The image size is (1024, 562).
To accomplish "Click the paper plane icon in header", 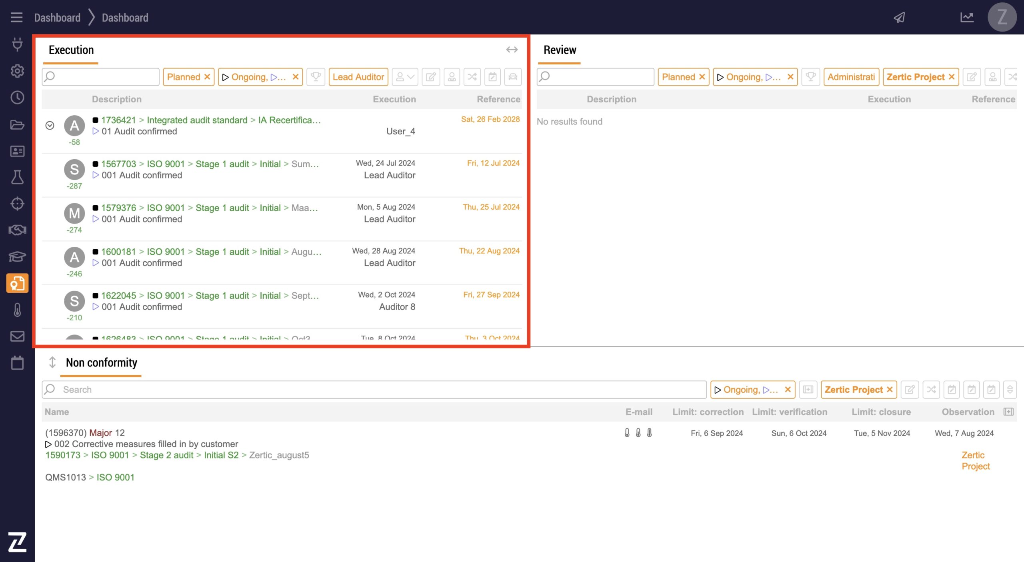I will tap(900, 18).
